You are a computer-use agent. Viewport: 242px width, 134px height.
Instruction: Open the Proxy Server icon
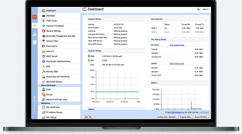pyautogui.click(x=44, y=46)
